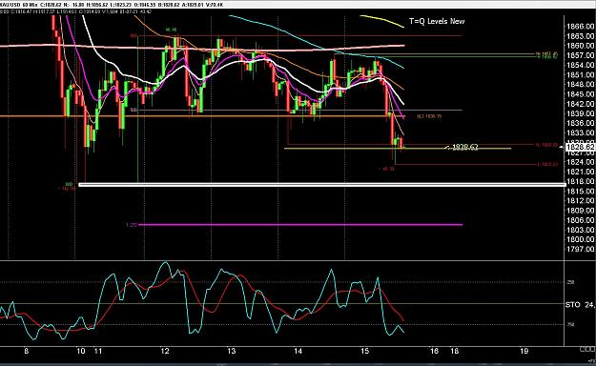Click the 1800.00 price axis label

581,239
